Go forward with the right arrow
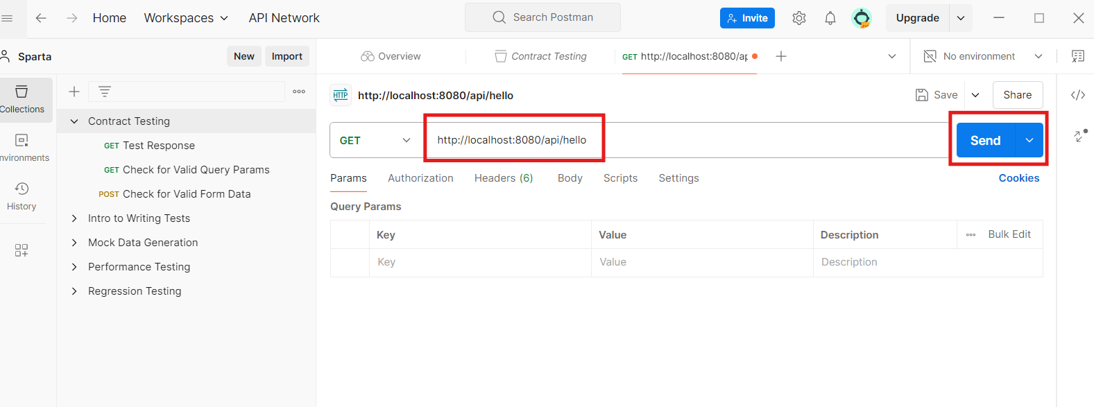Image resolution: width=1094 pixels, height=407 pixels. [x=72, y=18]
